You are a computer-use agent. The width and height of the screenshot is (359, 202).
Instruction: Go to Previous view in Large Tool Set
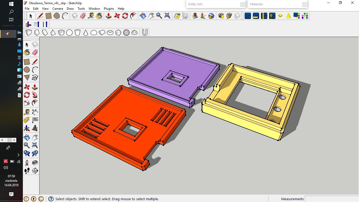click(x=27, y=153)
